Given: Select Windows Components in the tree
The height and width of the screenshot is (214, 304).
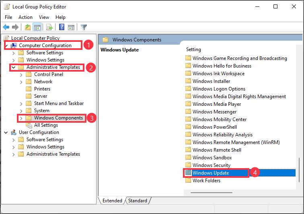Looking at the screenshot, I should coord(58,118).
